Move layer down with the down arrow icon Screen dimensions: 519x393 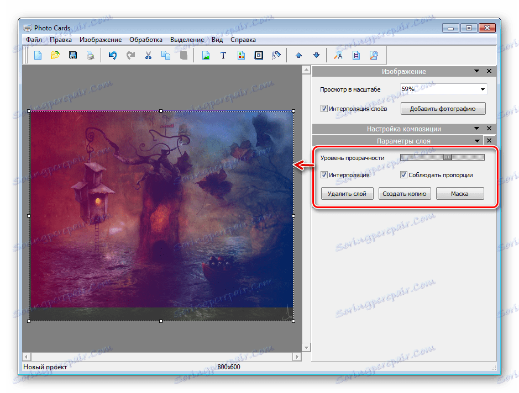coord(316,55)
